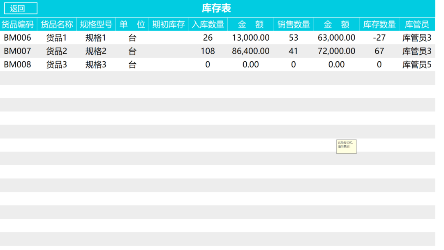Select the 货品2 name cell
This screenshot has width=444, height=250.
point(56,51)
